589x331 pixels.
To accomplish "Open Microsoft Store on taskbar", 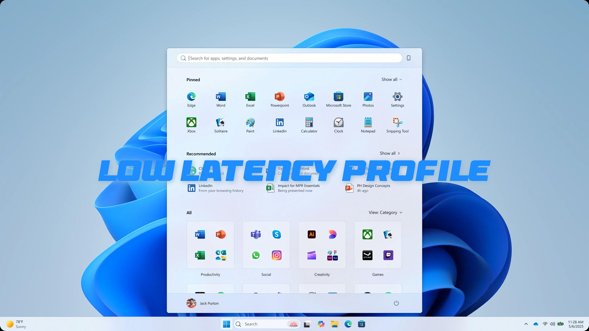I will (362, 324).
